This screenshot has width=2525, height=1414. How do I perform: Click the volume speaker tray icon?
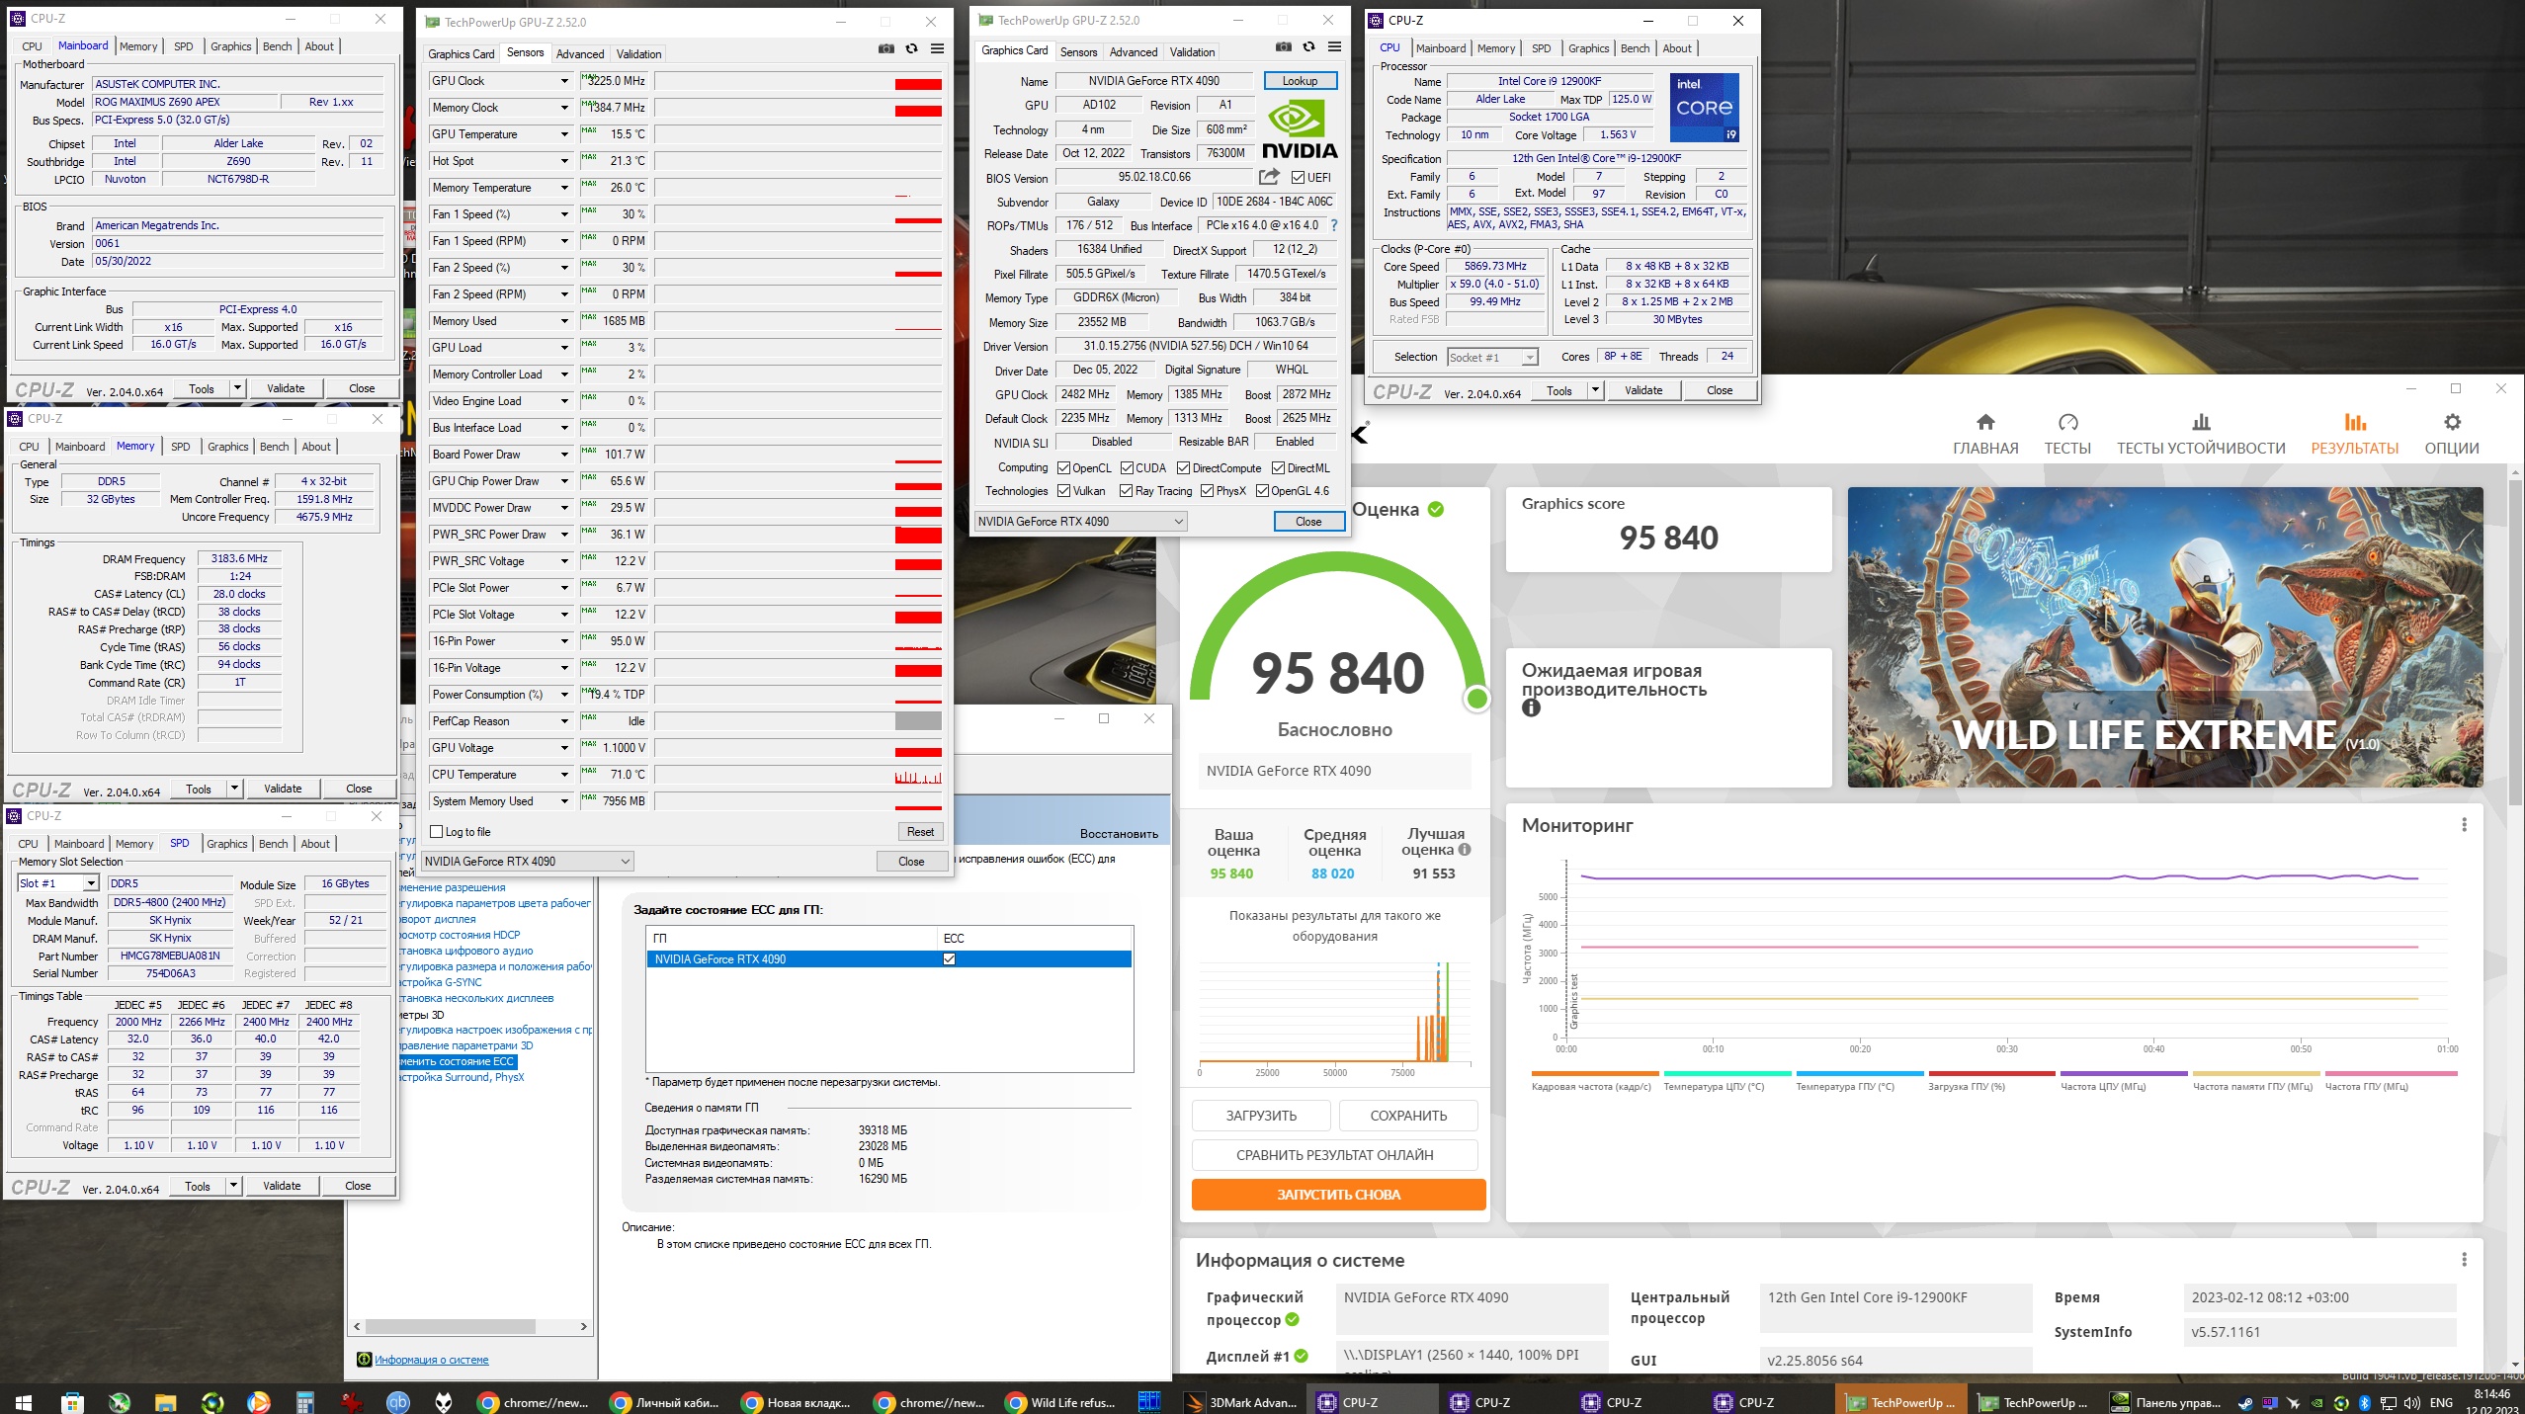coord(2411,1402)
